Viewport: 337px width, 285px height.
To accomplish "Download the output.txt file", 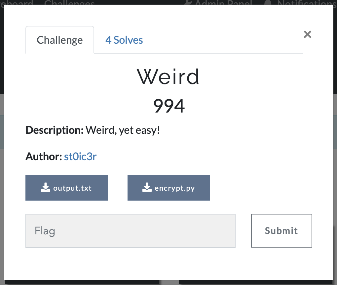I will [x=66, y=188].
